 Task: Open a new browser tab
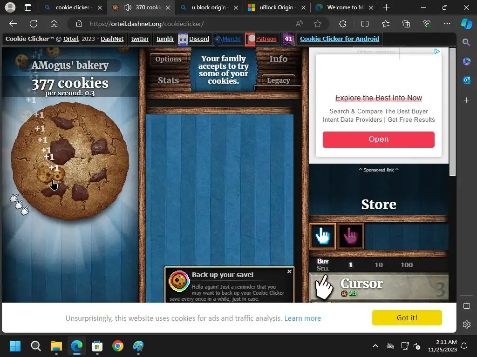pyautogui.click(x=386, y=7)
